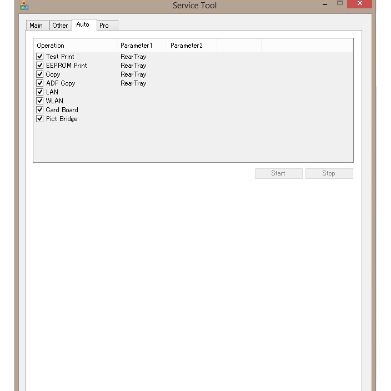Viewport: 391px width, 391px height.
Task: Minimize the Service Tool window
Action: tap(325, 4)
